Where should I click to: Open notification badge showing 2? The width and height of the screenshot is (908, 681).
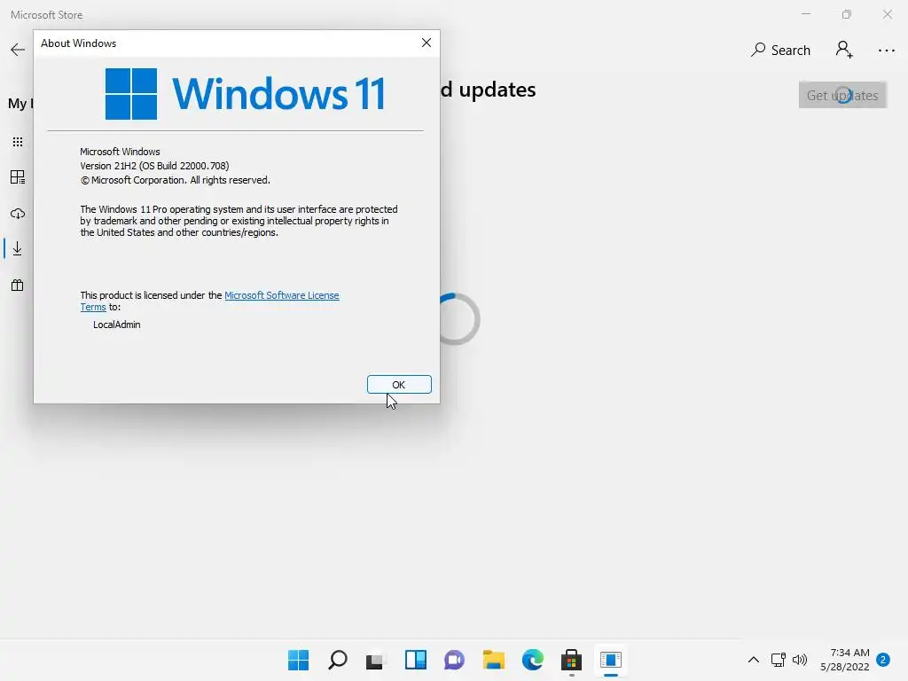coord(883,660)
